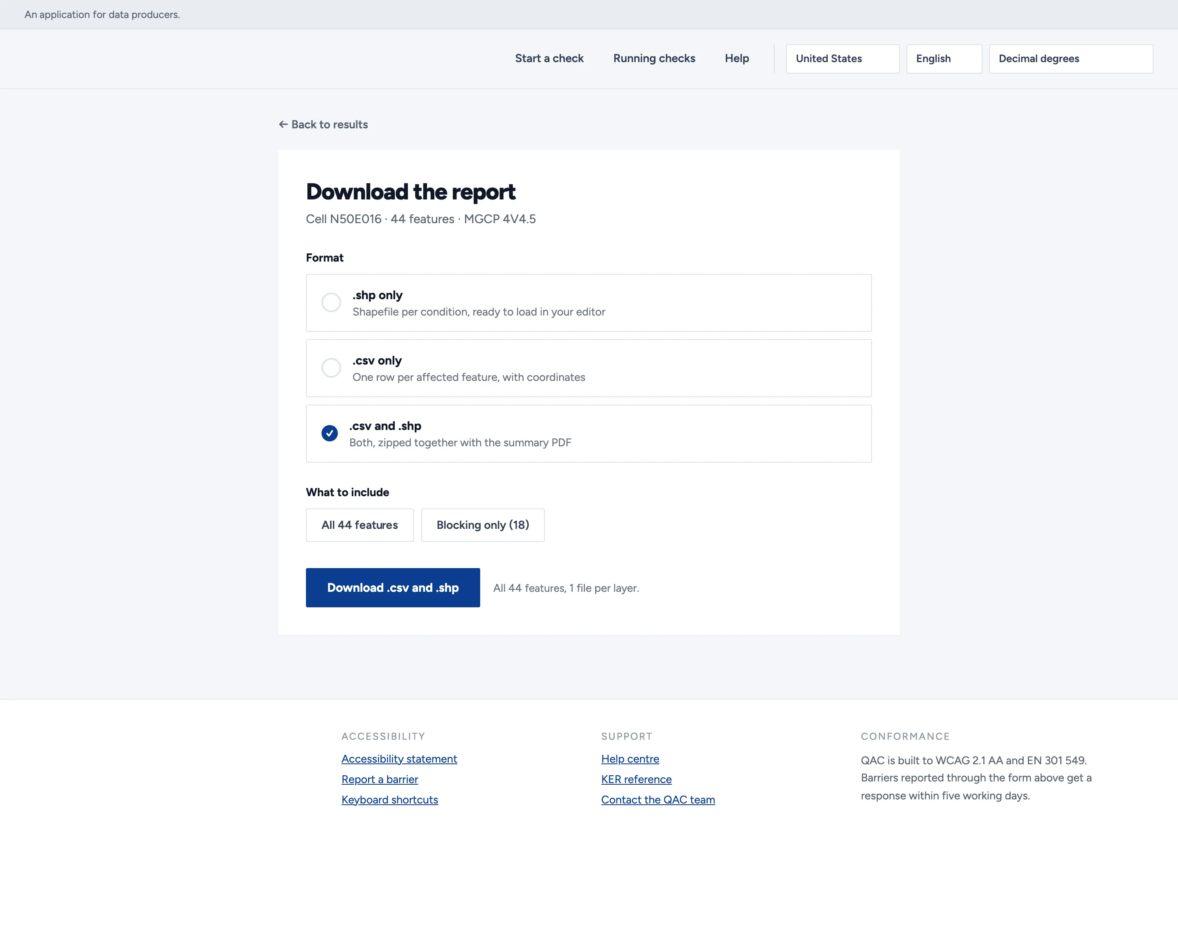Select the .csv only radio button
The height and width of the screenshot is (940, 1178).
pyautogui.click(x=331, y=368)
